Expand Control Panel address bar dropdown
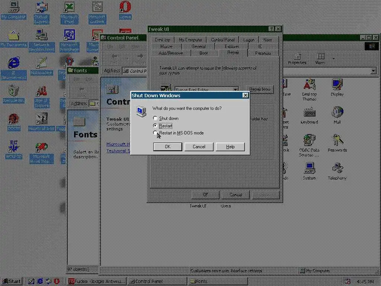This screenshot has height=286, width=381. pos(373,71)
